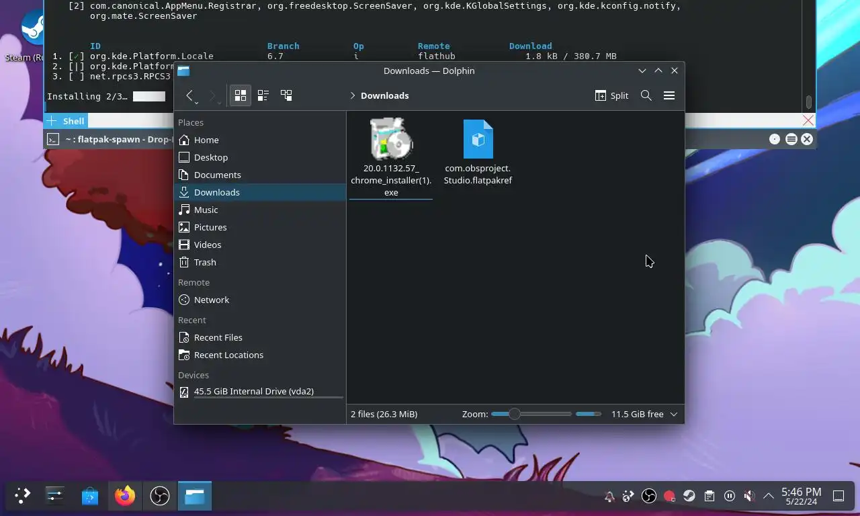Open Pictures in Places panel
The image size is (860, 516).
tap(260, 227)
